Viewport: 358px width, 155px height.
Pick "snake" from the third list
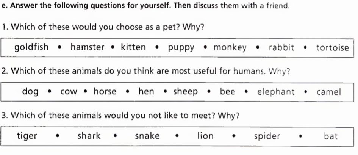click(x=147, y=136)
